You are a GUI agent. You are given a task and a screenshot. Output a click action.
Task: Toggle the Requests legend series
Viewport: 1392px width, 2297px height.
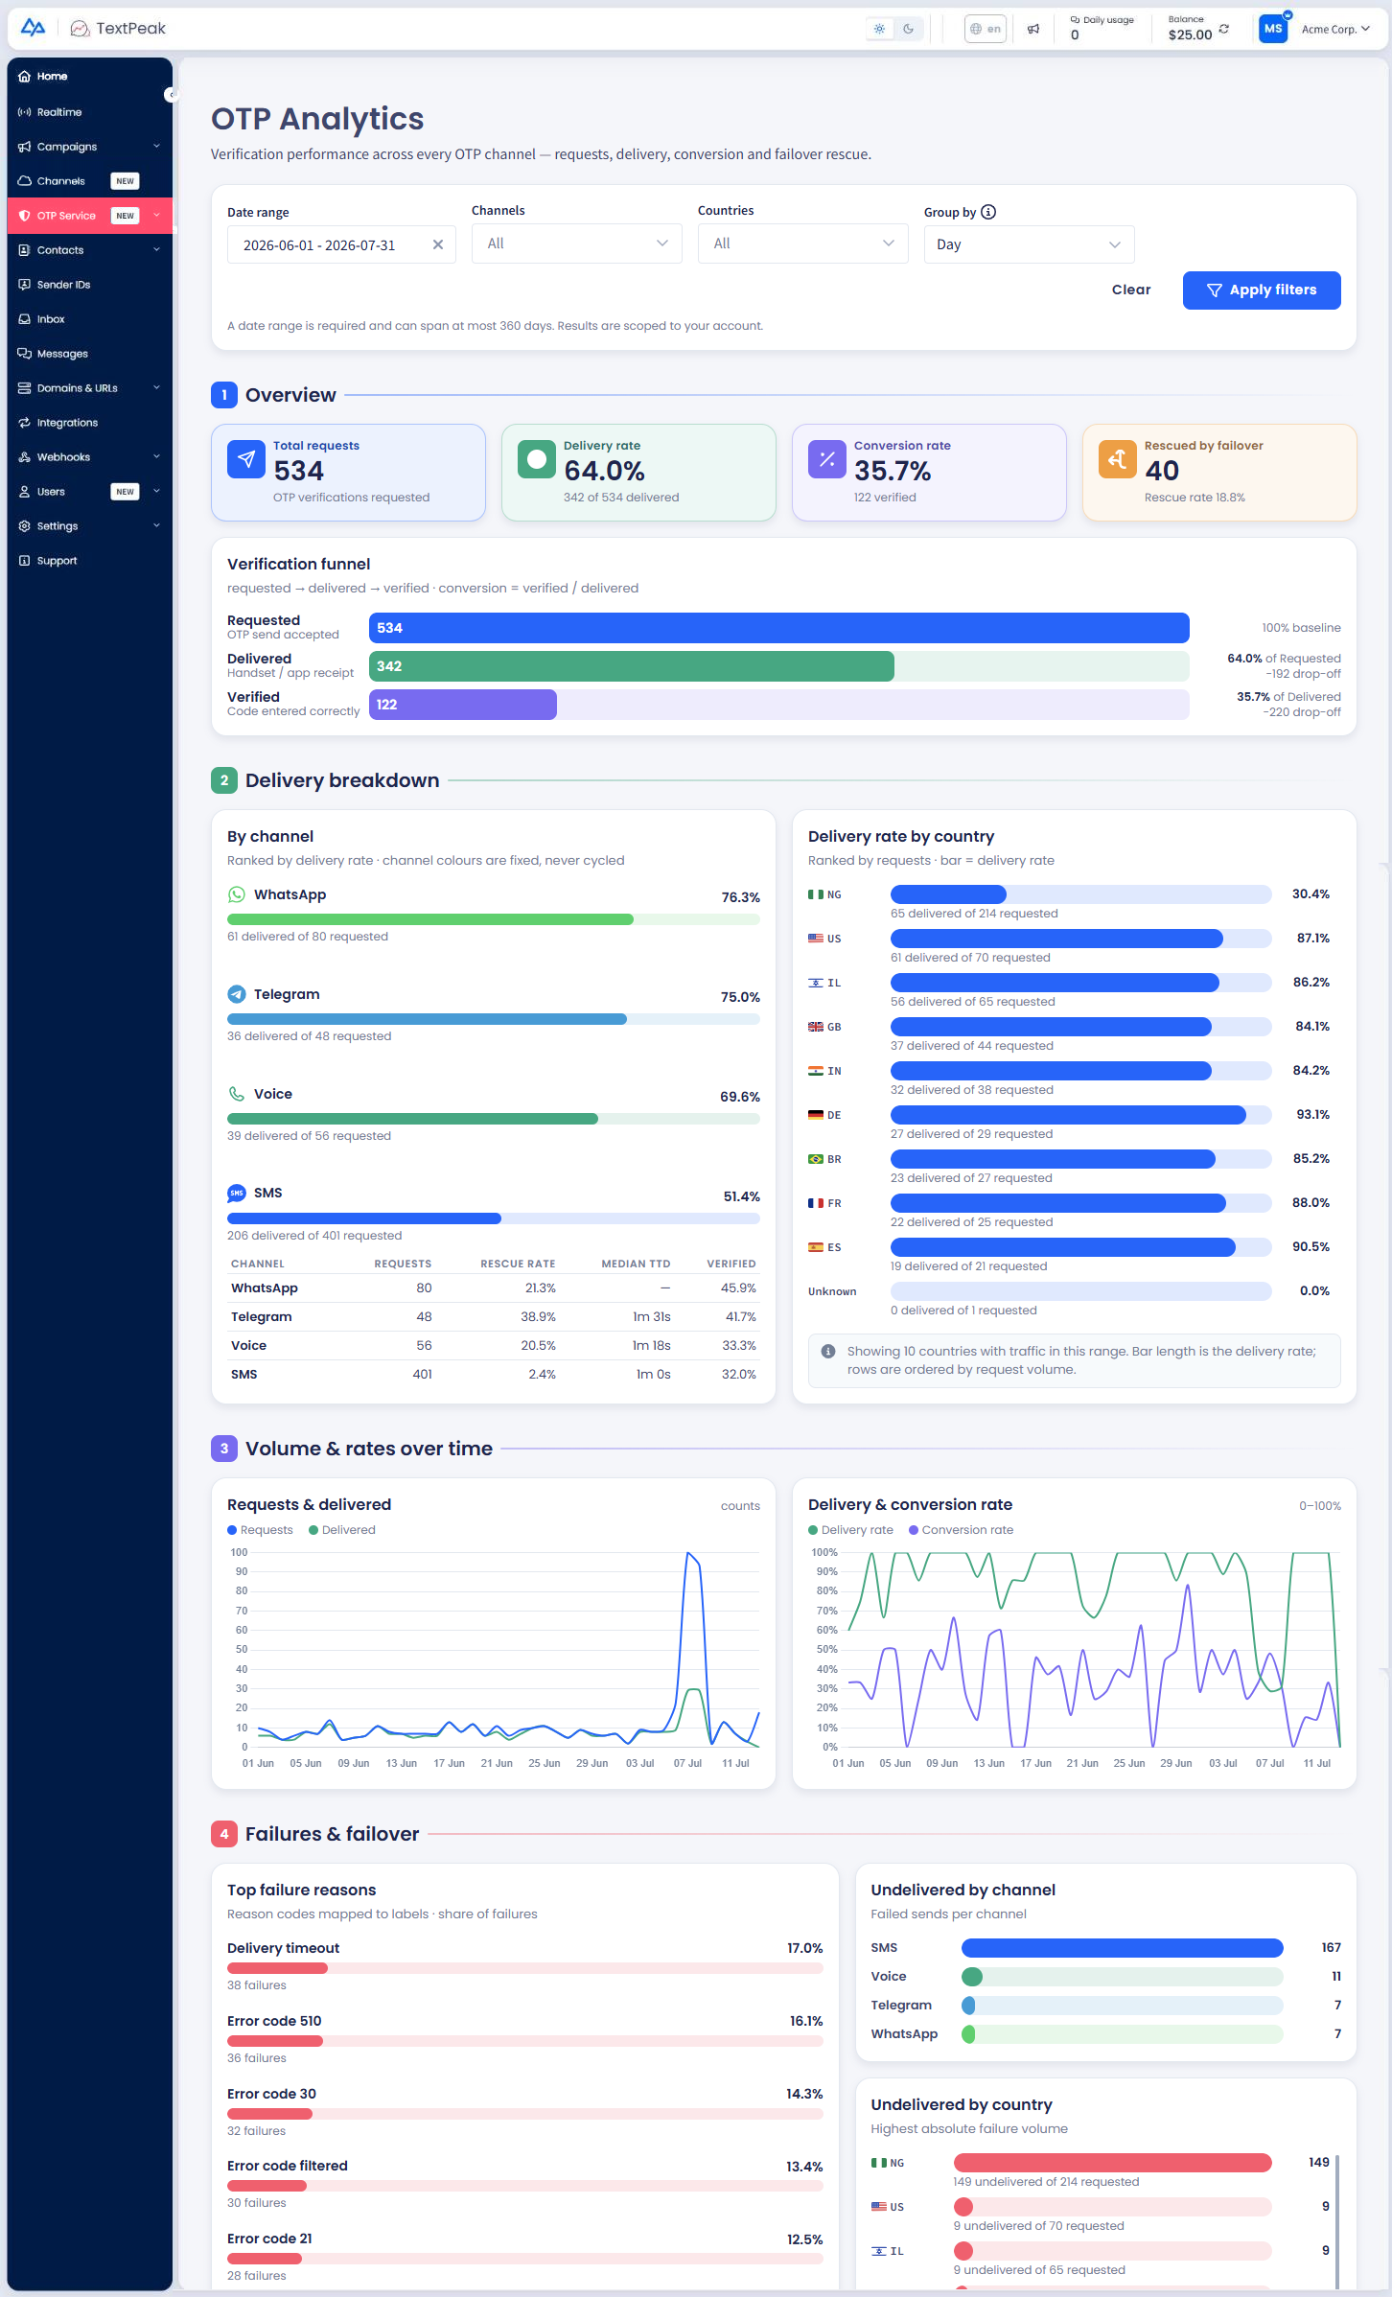260,1530
